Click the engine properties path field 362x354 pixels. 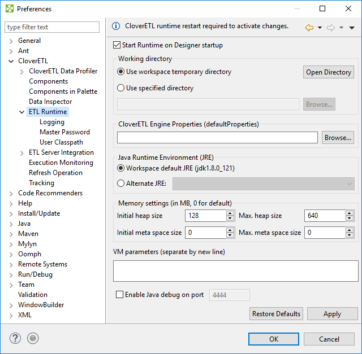tap(217, 138)
